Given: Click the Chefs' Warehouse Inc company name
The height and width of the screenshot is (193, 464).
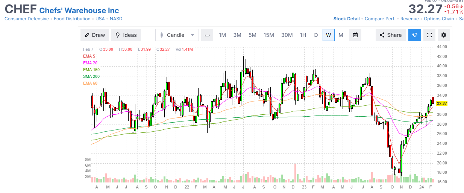Looking at the screenshot, I should click(x=79, y=10).
